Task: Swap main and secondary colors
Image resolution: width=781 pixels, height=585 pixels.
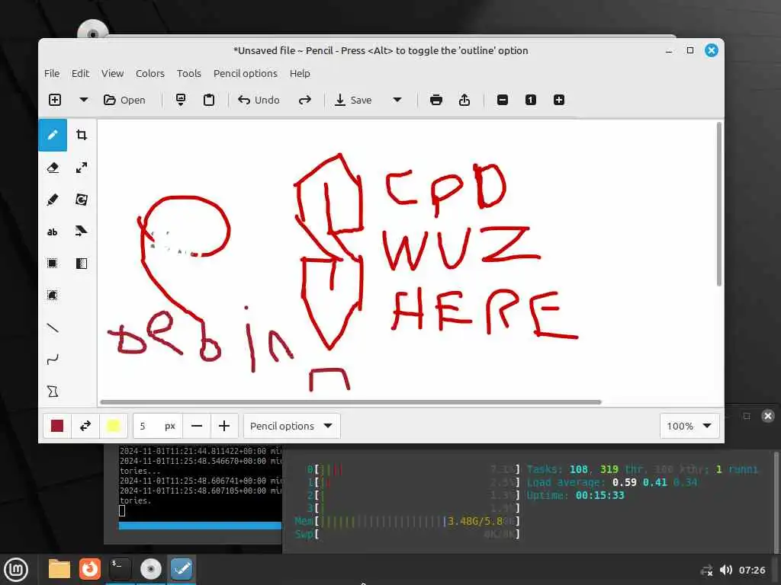Action: [x=85, y=426]
